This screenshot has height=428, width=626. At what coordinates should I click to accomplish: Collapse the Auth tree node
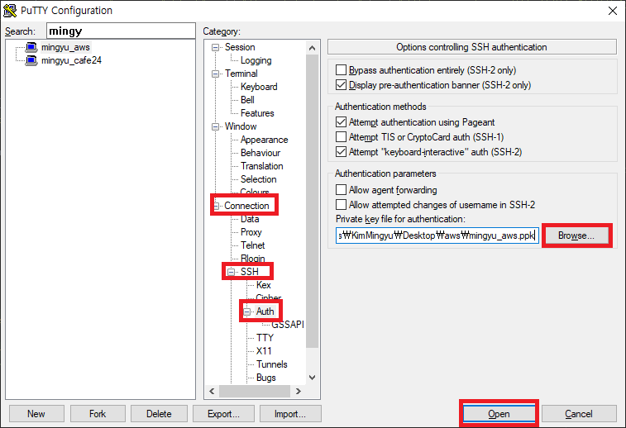(x=246, y=311)
